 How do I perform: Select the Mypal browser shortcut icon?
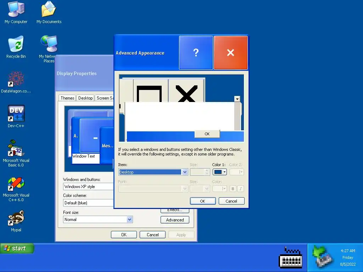[16, 221]
